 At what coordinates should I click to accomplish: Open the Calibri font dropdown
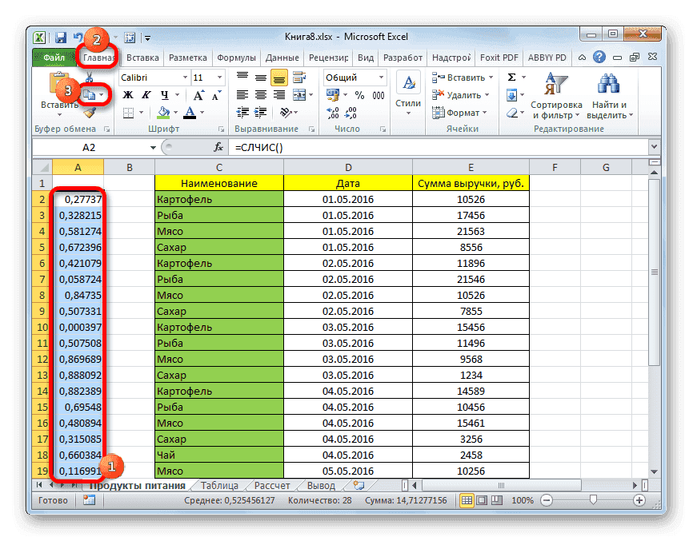[x=185, y=77]
